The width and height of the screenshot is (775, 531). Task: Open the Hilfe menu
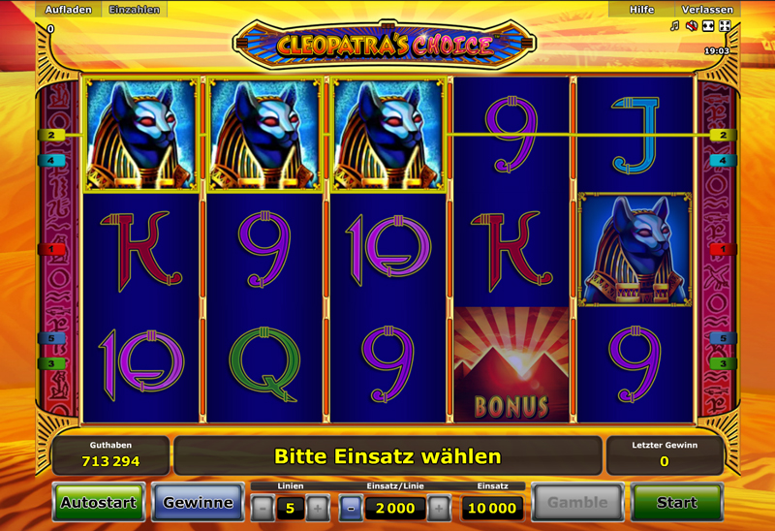tap(641, 10)
